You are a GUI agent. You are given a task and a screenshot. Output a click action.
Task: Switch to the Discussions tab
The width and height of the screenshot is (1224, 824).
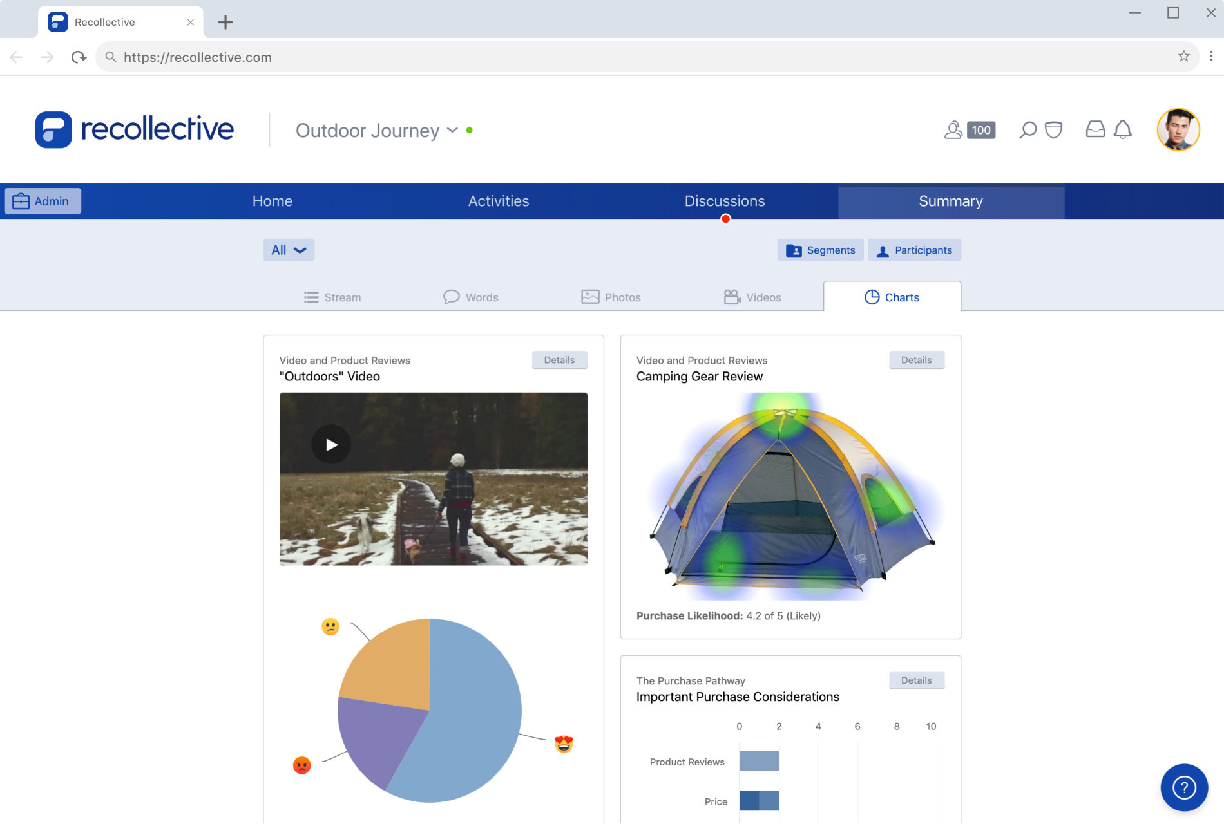coord(725,201)
